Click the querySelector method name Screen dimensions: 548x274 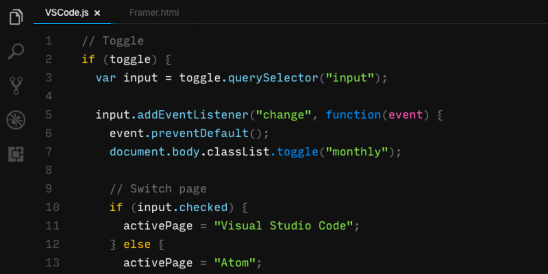click(272, 78)
